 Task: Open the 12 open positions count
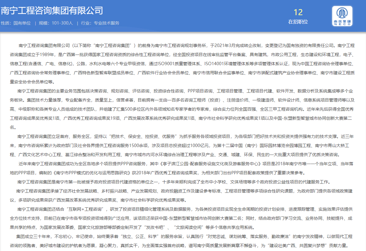298,12
